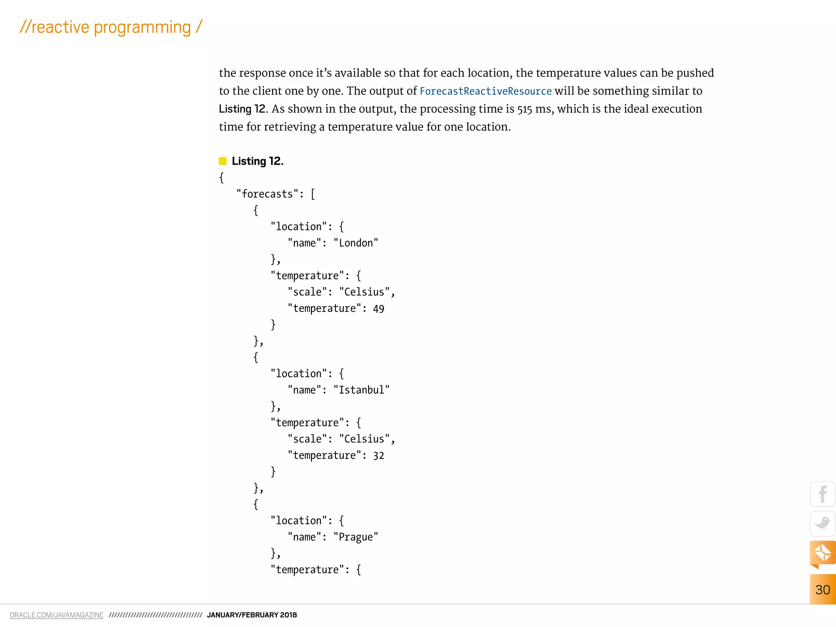Screen dimensions: 836x627
Task: Click the orange email share icon
Action: pyautogui.click(x=823, y=554)
